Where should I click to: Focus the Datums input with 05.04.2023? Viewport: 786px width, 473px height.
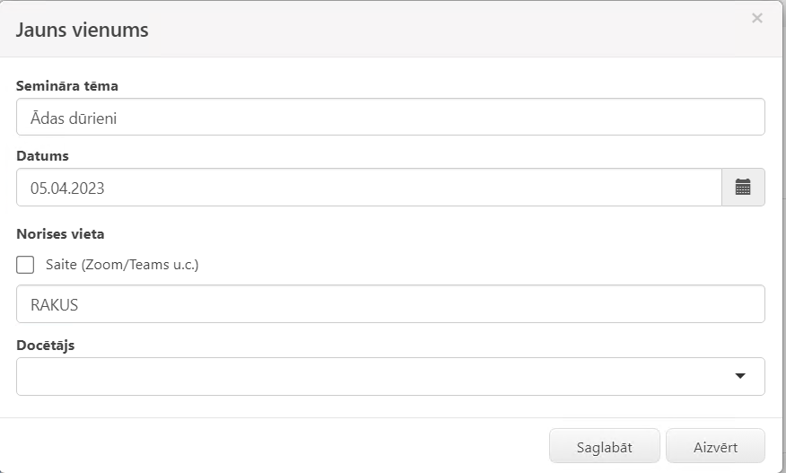369,187
